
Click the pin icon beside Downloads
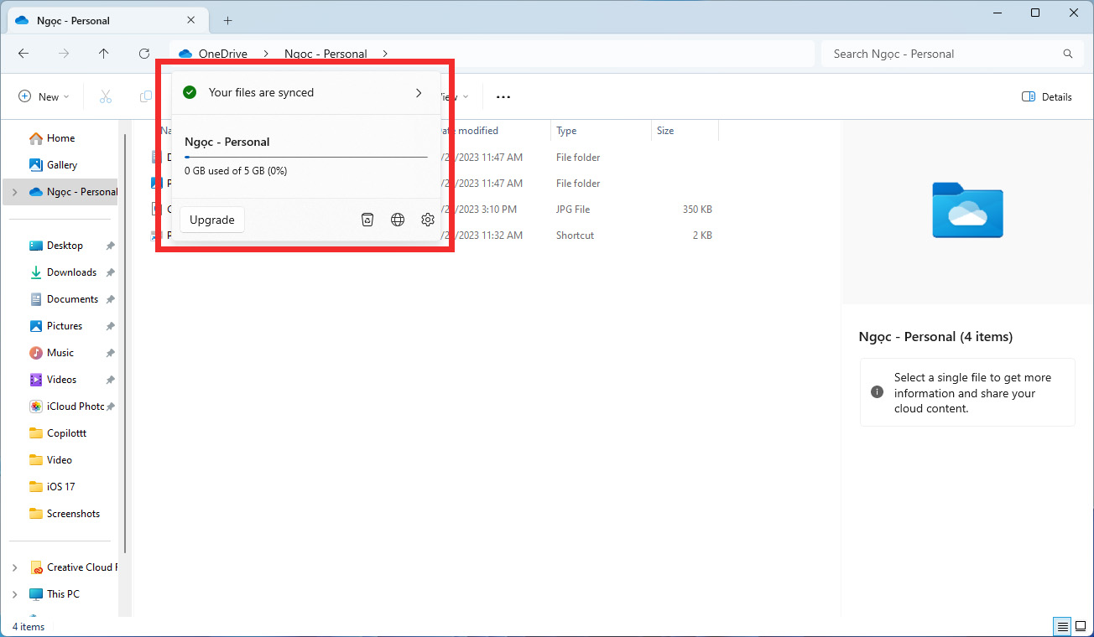(110, 272)
